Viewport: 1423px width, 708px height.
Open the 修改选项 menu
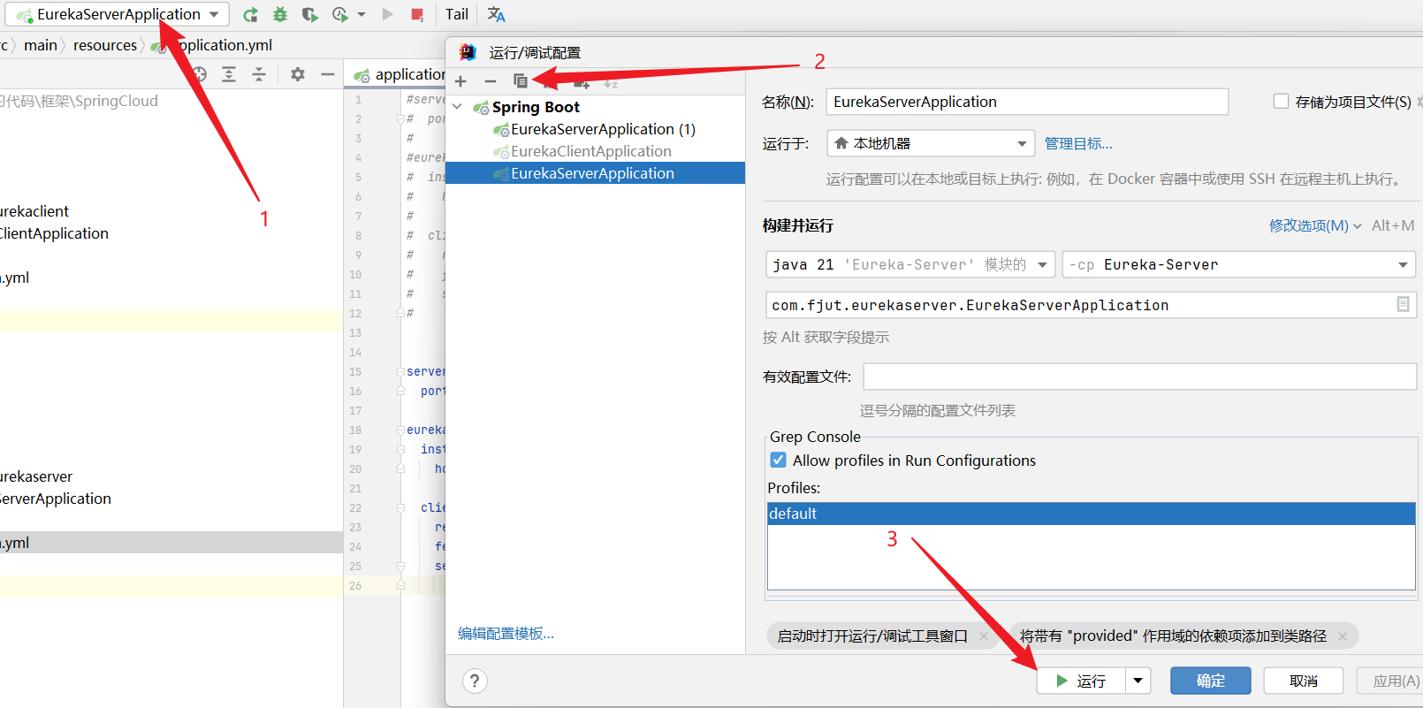click(1314, 225)
